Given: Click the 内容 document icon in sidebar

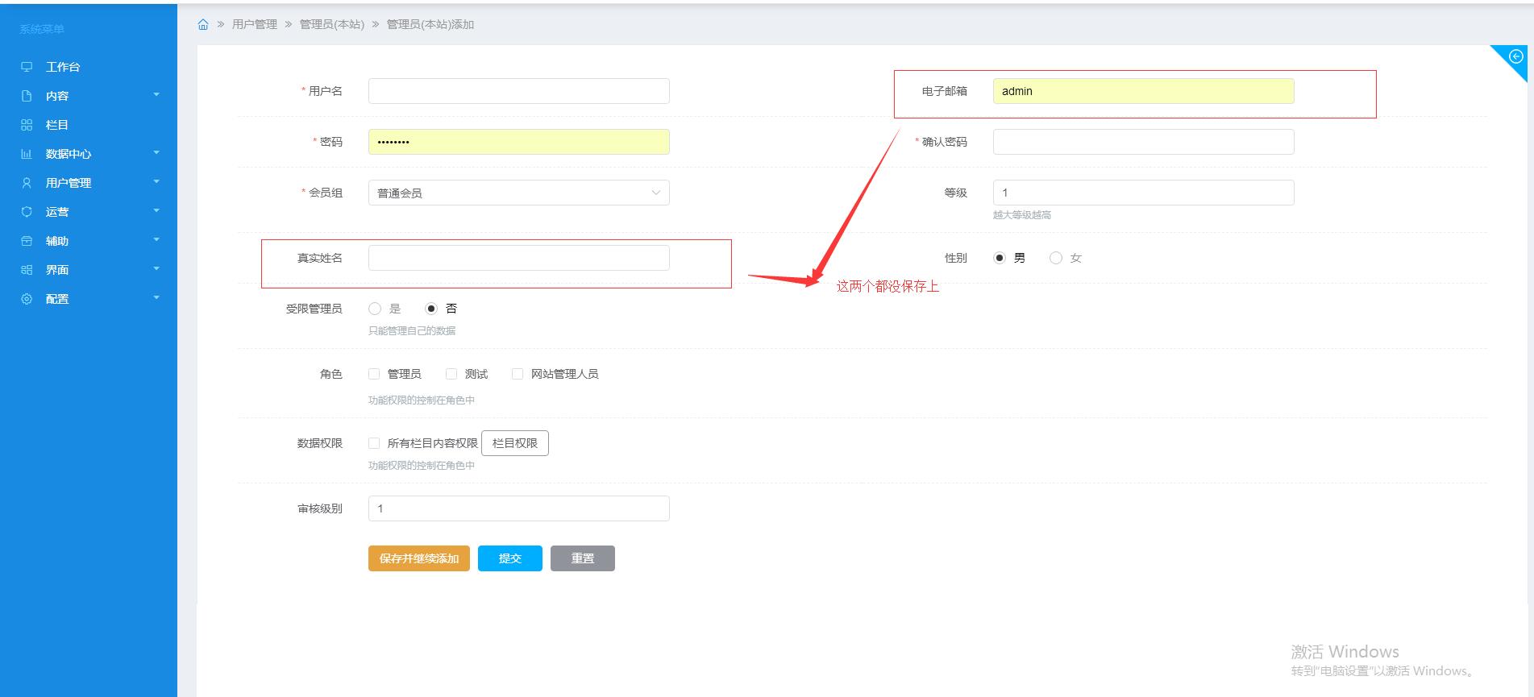Looking at the screenshot, I should [x=27, y=96].
